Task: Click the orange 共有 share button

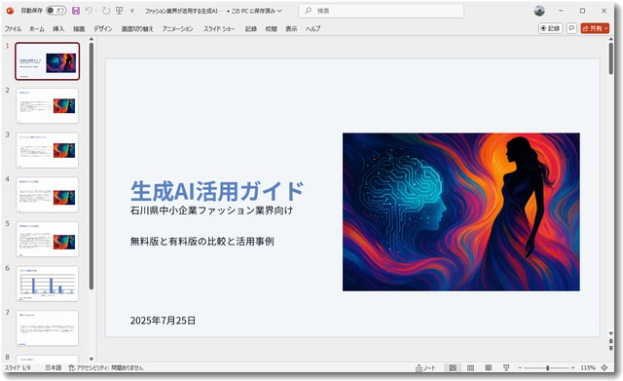Action: [595, 28]
